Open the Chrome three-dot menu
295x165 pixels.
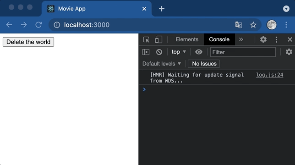(x=286, y=25)
